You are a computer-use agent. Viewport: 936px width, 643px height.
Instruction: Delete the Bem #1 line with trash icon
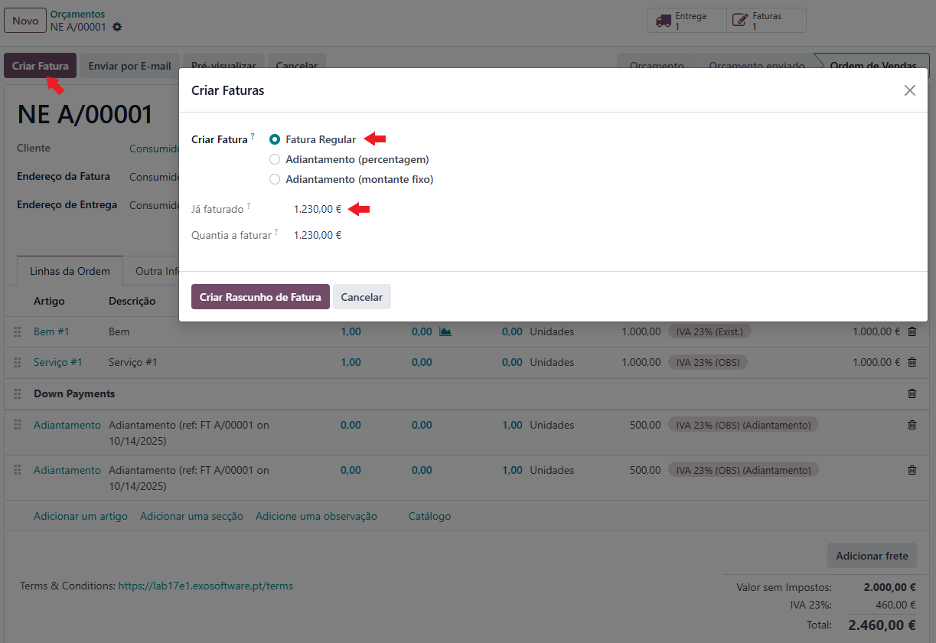912,332
